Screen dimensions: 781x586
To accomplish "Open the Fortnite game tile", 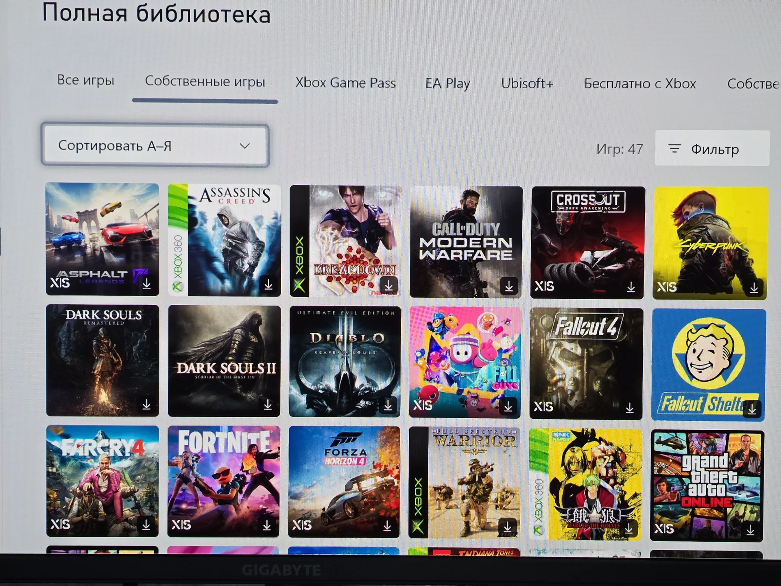I will tap(224, 481).
